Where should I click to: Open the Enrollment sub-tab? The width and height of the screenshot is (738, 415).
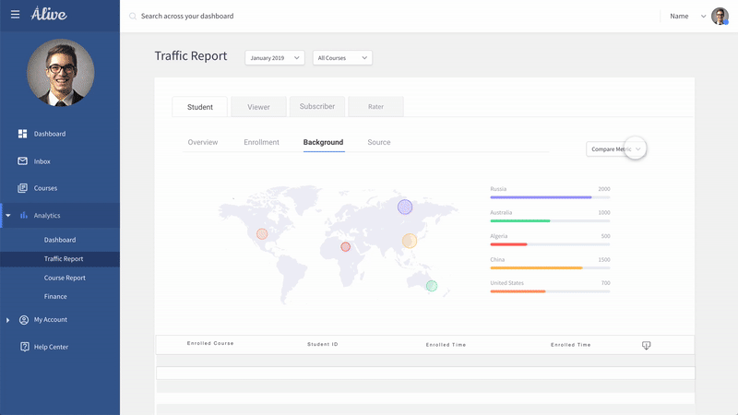(x=261, y=142)
